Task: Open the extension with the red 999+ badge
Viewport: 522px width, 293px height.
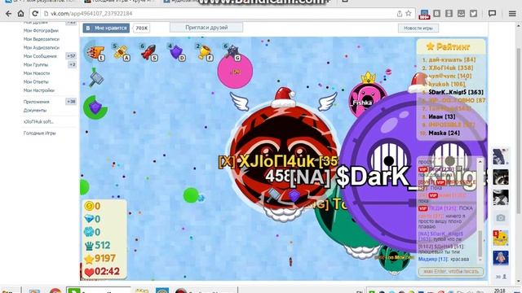Action: click(424, 15)
